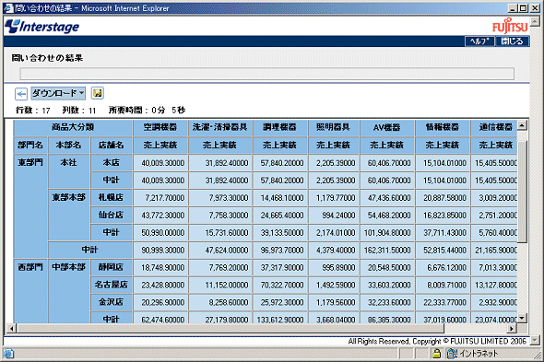Click the IE icon in title bar
This screenshot has height=362, width=544.
(x=8, y=7)
